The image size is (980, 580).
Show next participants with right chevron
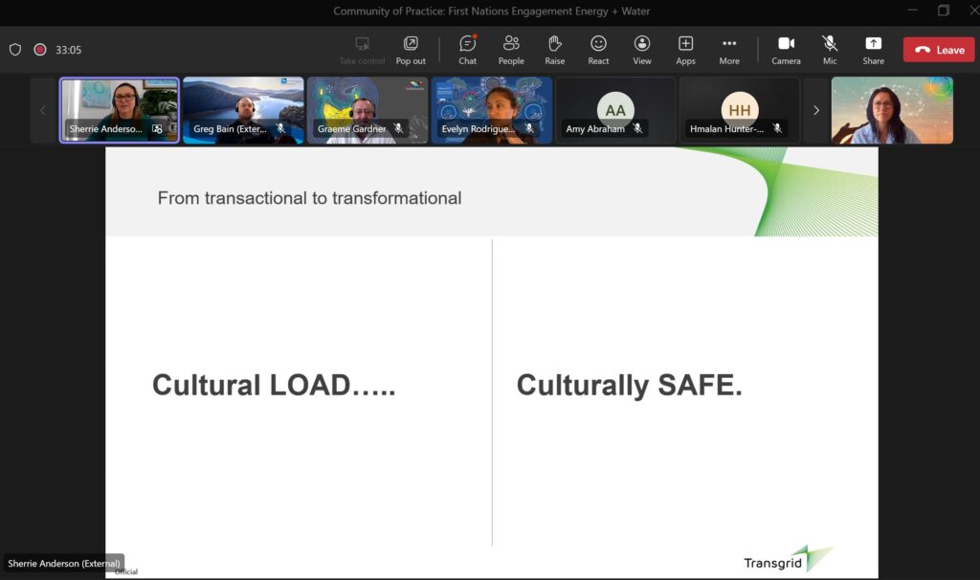[815, 110]
